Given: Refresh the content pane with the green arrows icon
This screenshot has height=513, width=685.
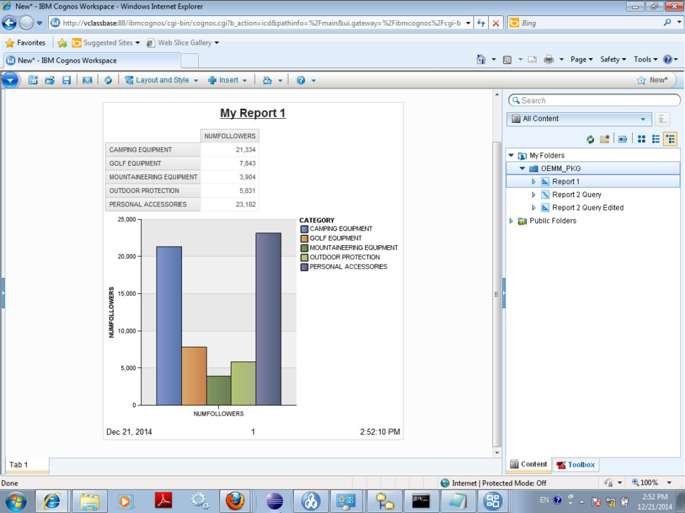Looking at the screenshot, I should (590, 139).
